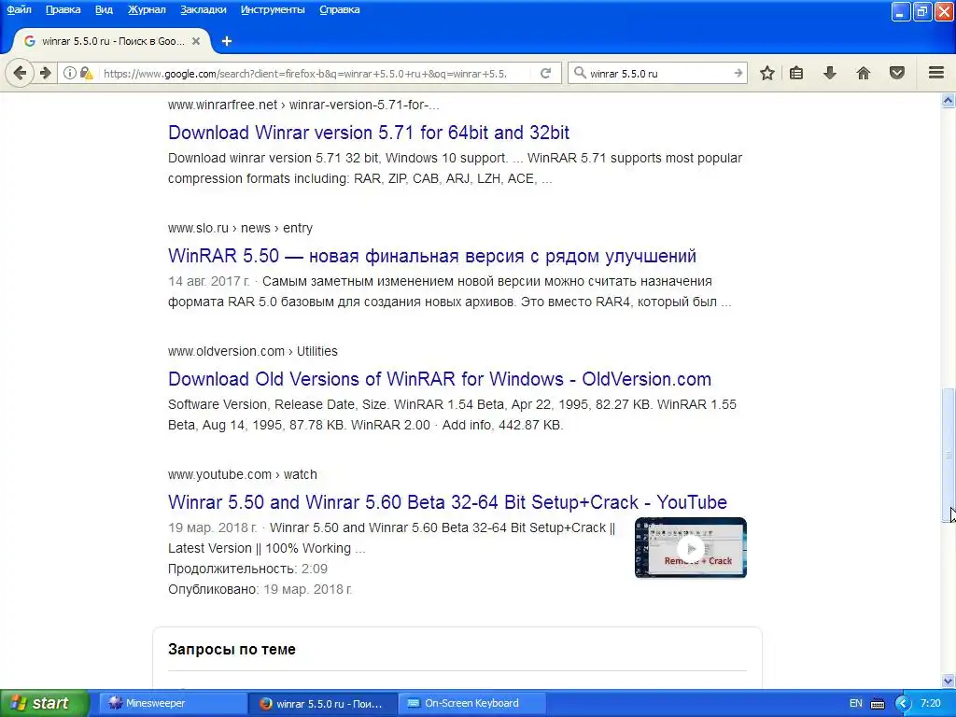Open the Журнал menu

point(147,9)
